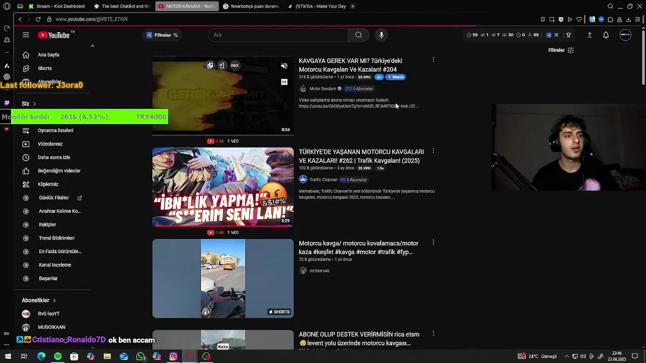646x363 pixels.
Task: Open options menu for ABONE OLUP DESTEK video
Action: pos(433,333)
